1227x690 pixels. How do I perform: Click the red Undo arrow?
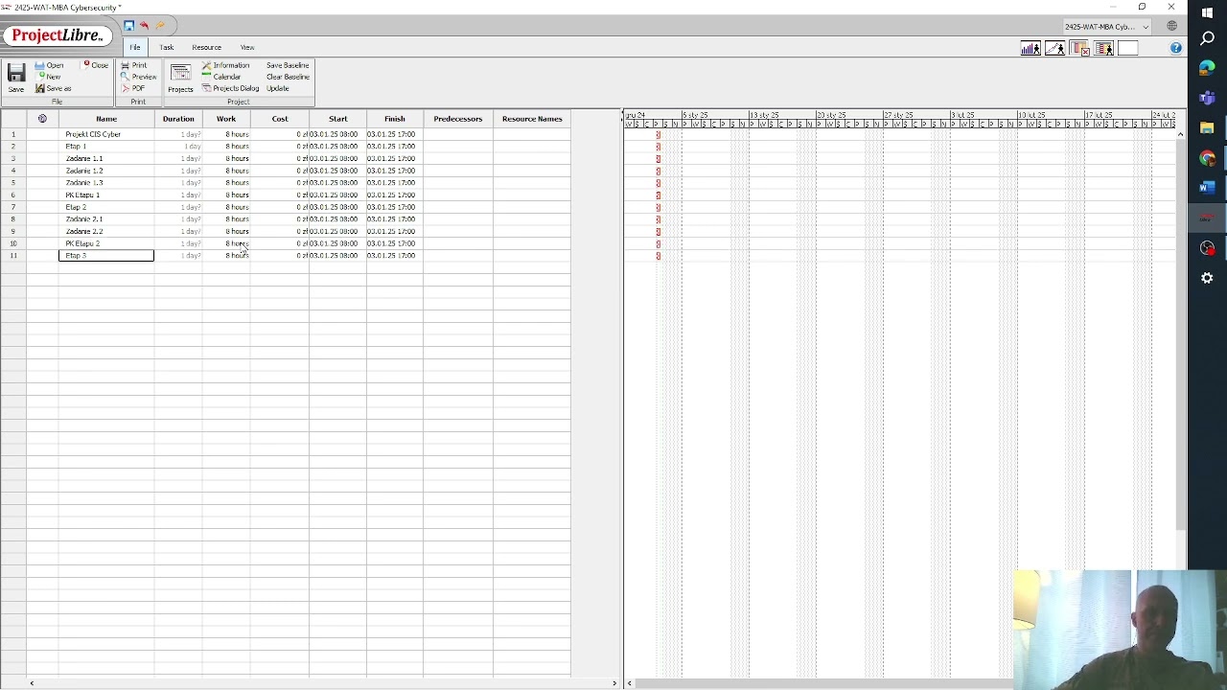point(144,26)
